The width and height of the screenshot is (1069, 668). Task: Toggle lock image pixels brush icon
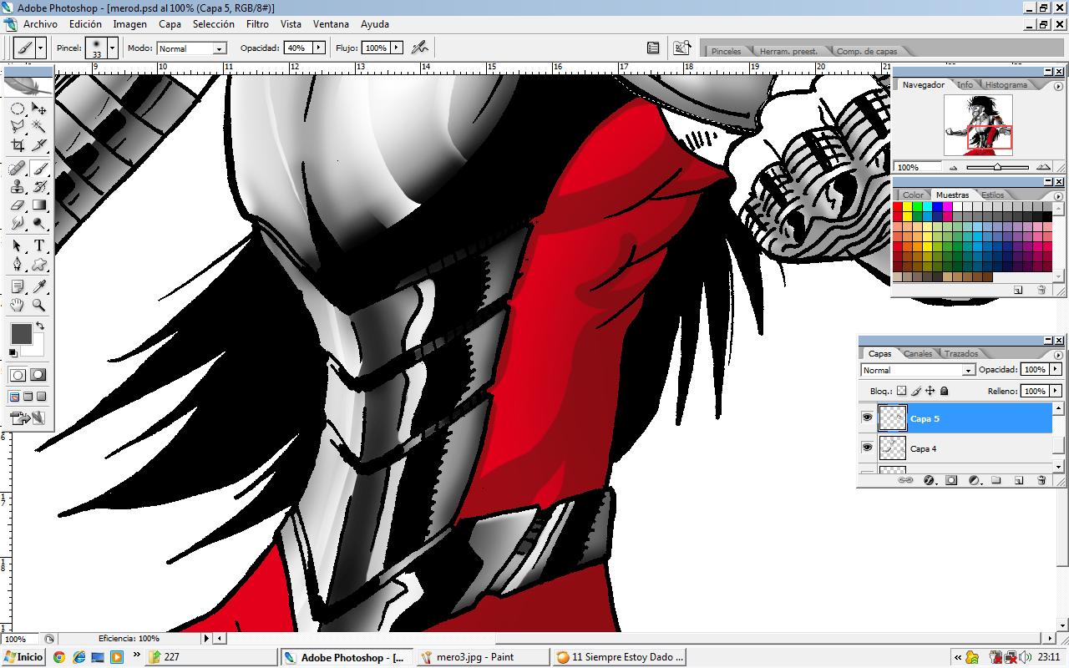point(916,391)
